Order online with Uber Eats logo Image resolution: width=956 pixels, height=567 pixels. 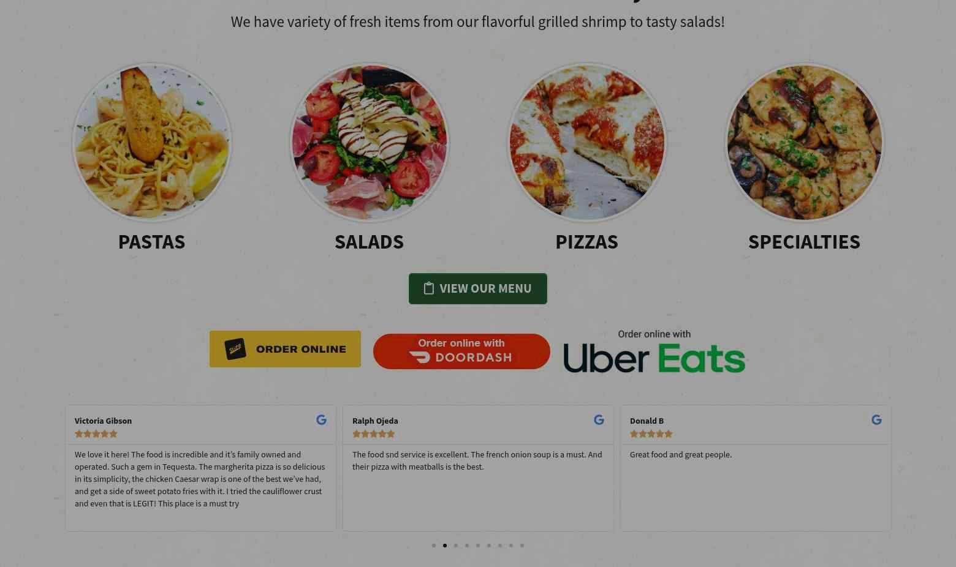[x=654, y=351]
